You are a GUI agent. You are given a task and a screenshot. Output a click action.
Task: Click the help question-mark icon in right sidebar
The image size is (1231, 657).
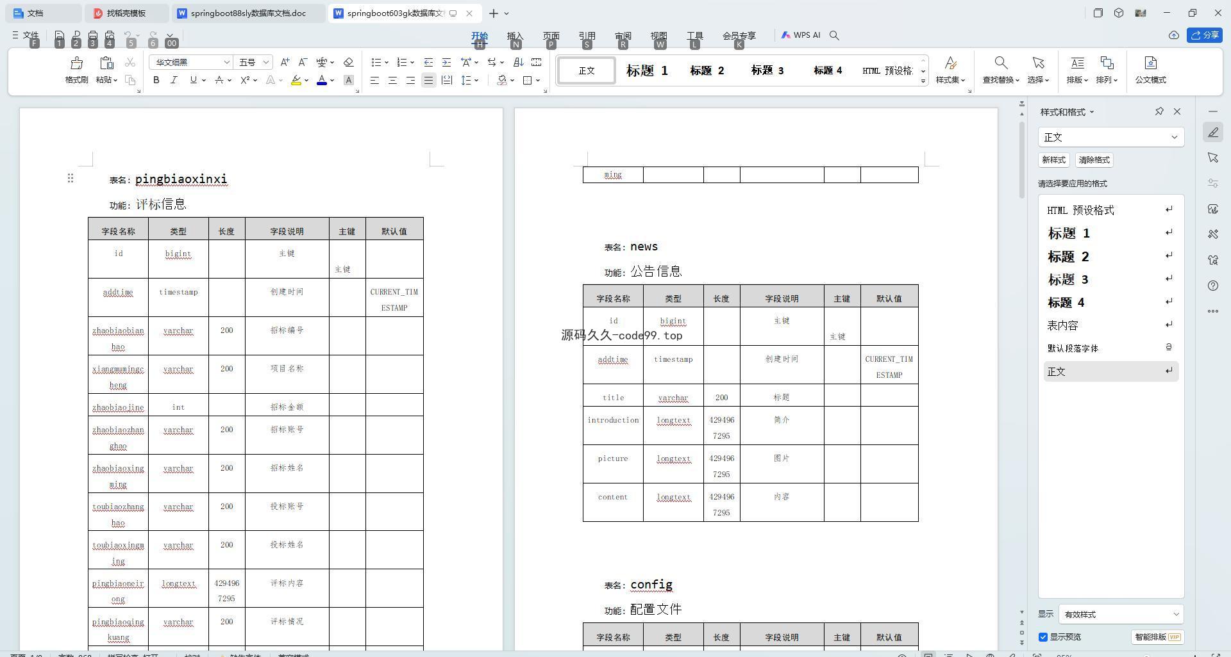1213,286
